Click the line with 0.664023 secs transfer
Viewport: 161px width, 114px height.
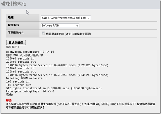coord(57,65)
